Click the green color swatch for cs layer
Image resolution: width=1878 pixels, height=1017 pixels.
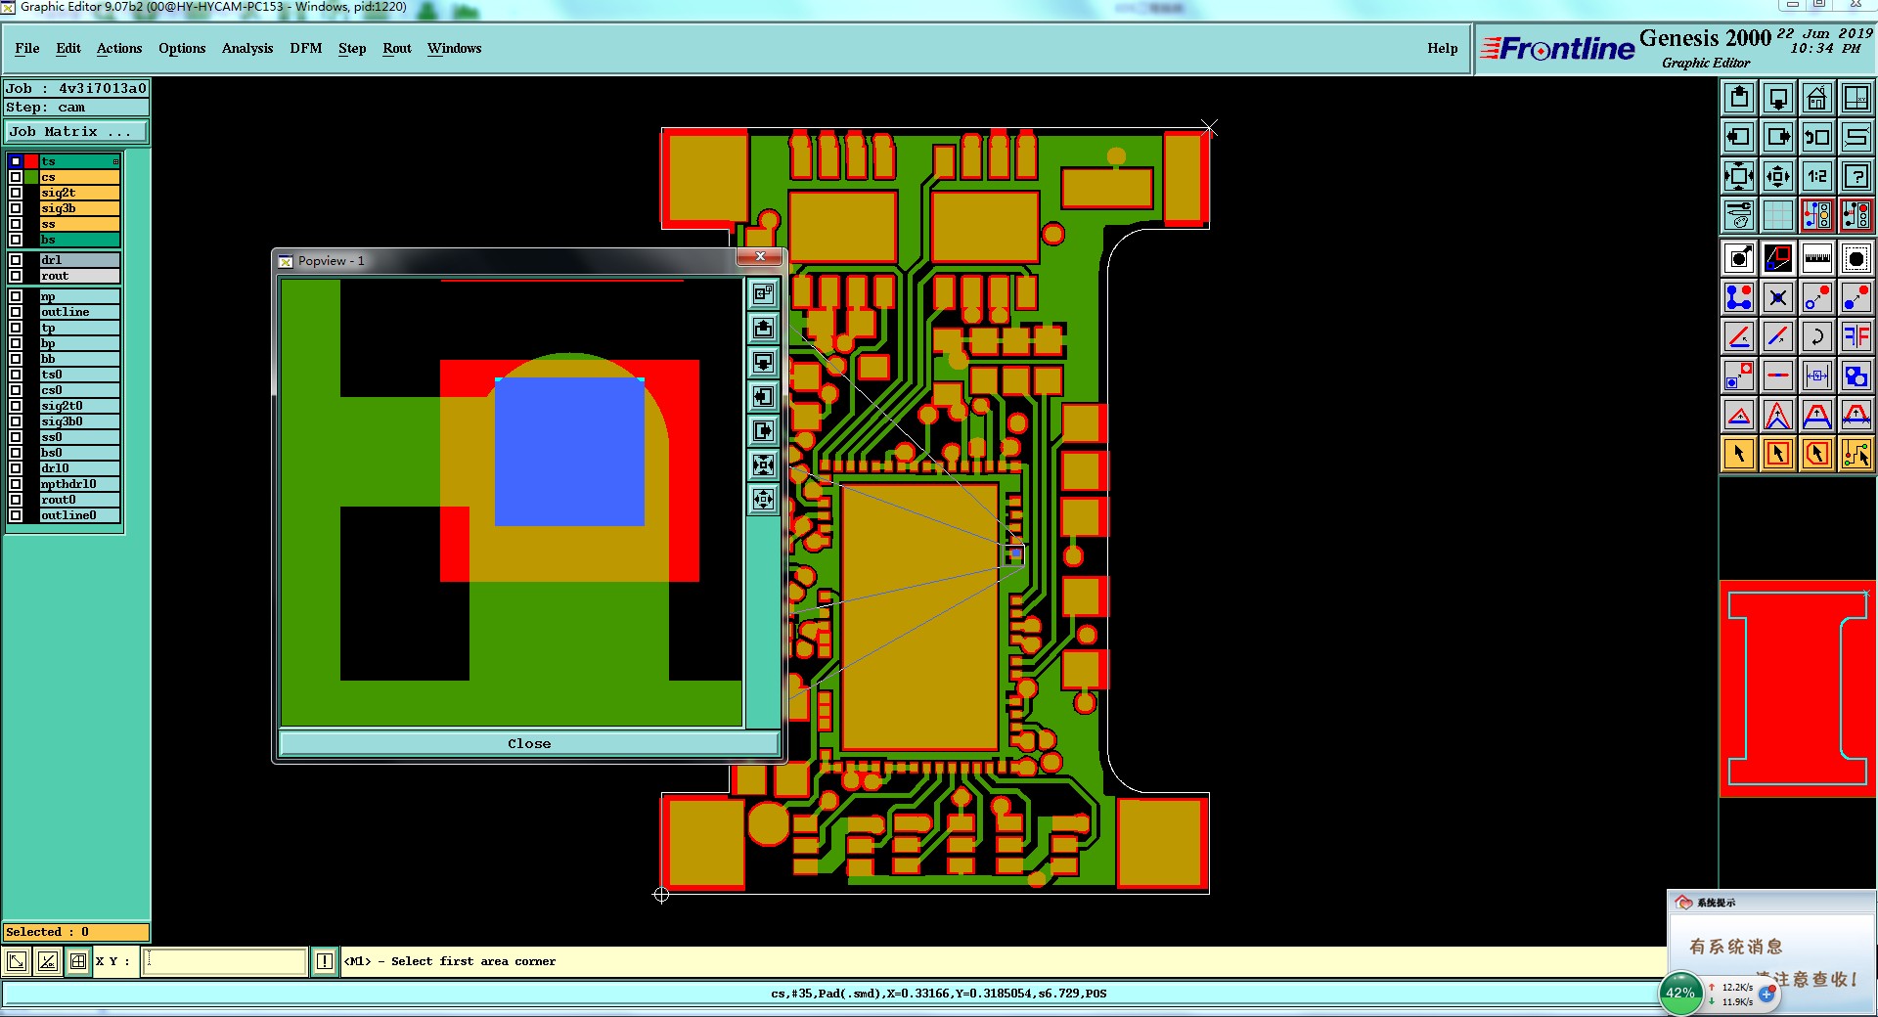tap(32, 177)
